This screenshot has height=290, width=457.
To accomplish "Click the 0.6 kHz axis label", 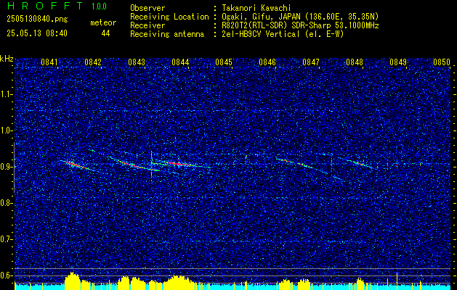I will click(6, 275).
